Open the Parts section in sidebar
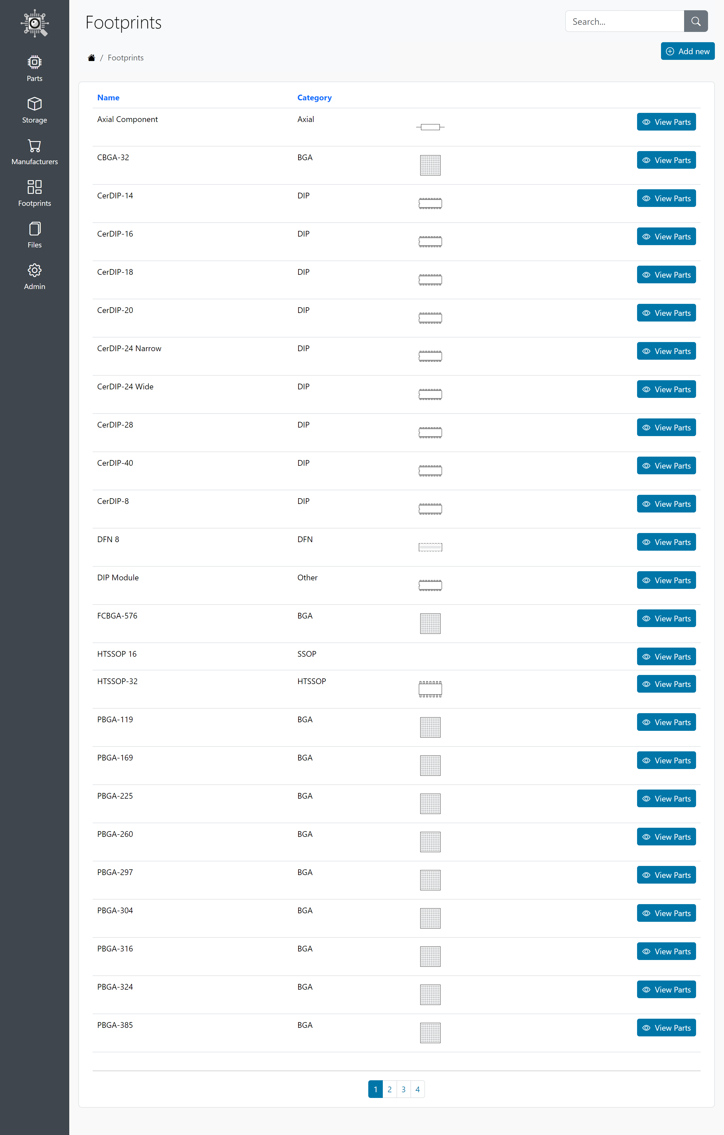724x1135 pixels. click(34, 68)
